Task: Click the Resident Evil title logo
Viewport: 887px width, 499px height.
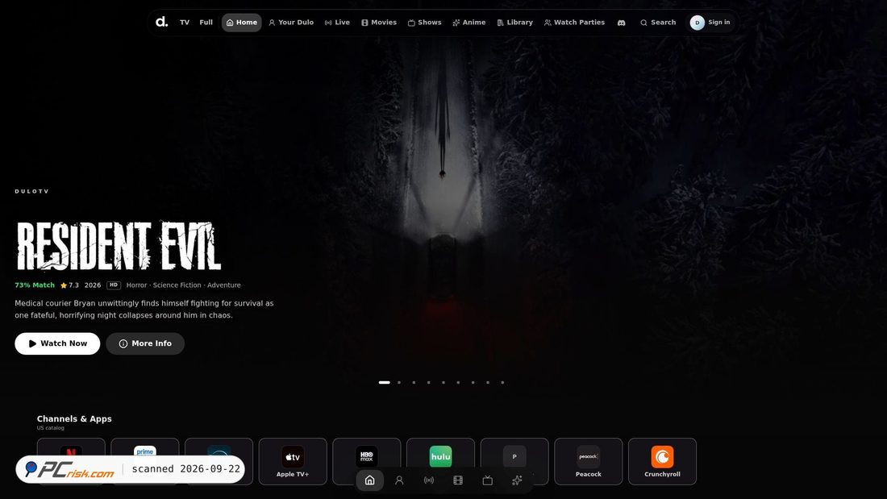Action: coord(119,246)
